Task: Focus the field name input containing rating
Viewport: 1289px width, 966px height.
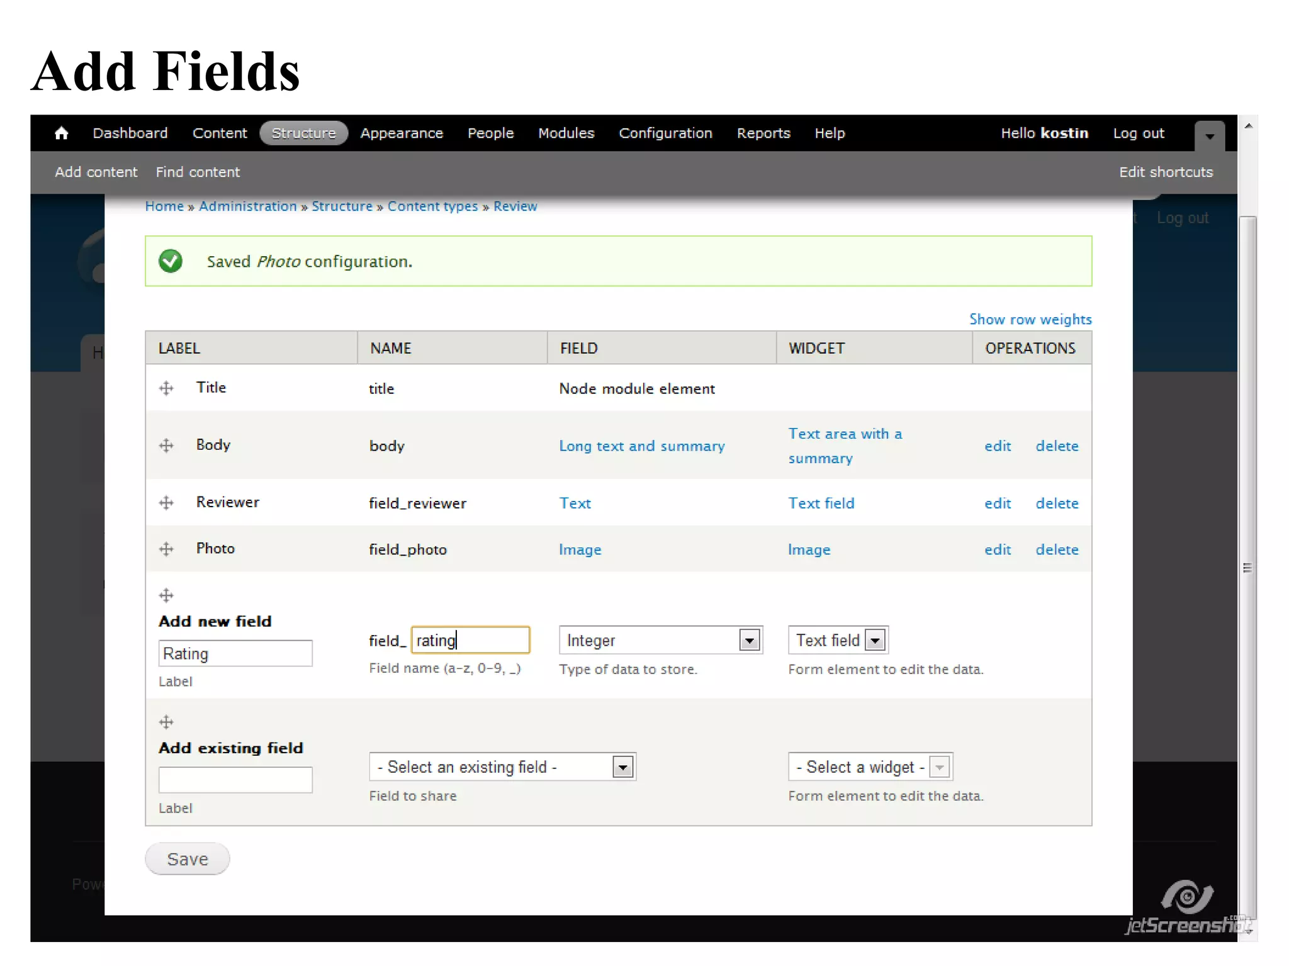Action: (x=470, y=640)
